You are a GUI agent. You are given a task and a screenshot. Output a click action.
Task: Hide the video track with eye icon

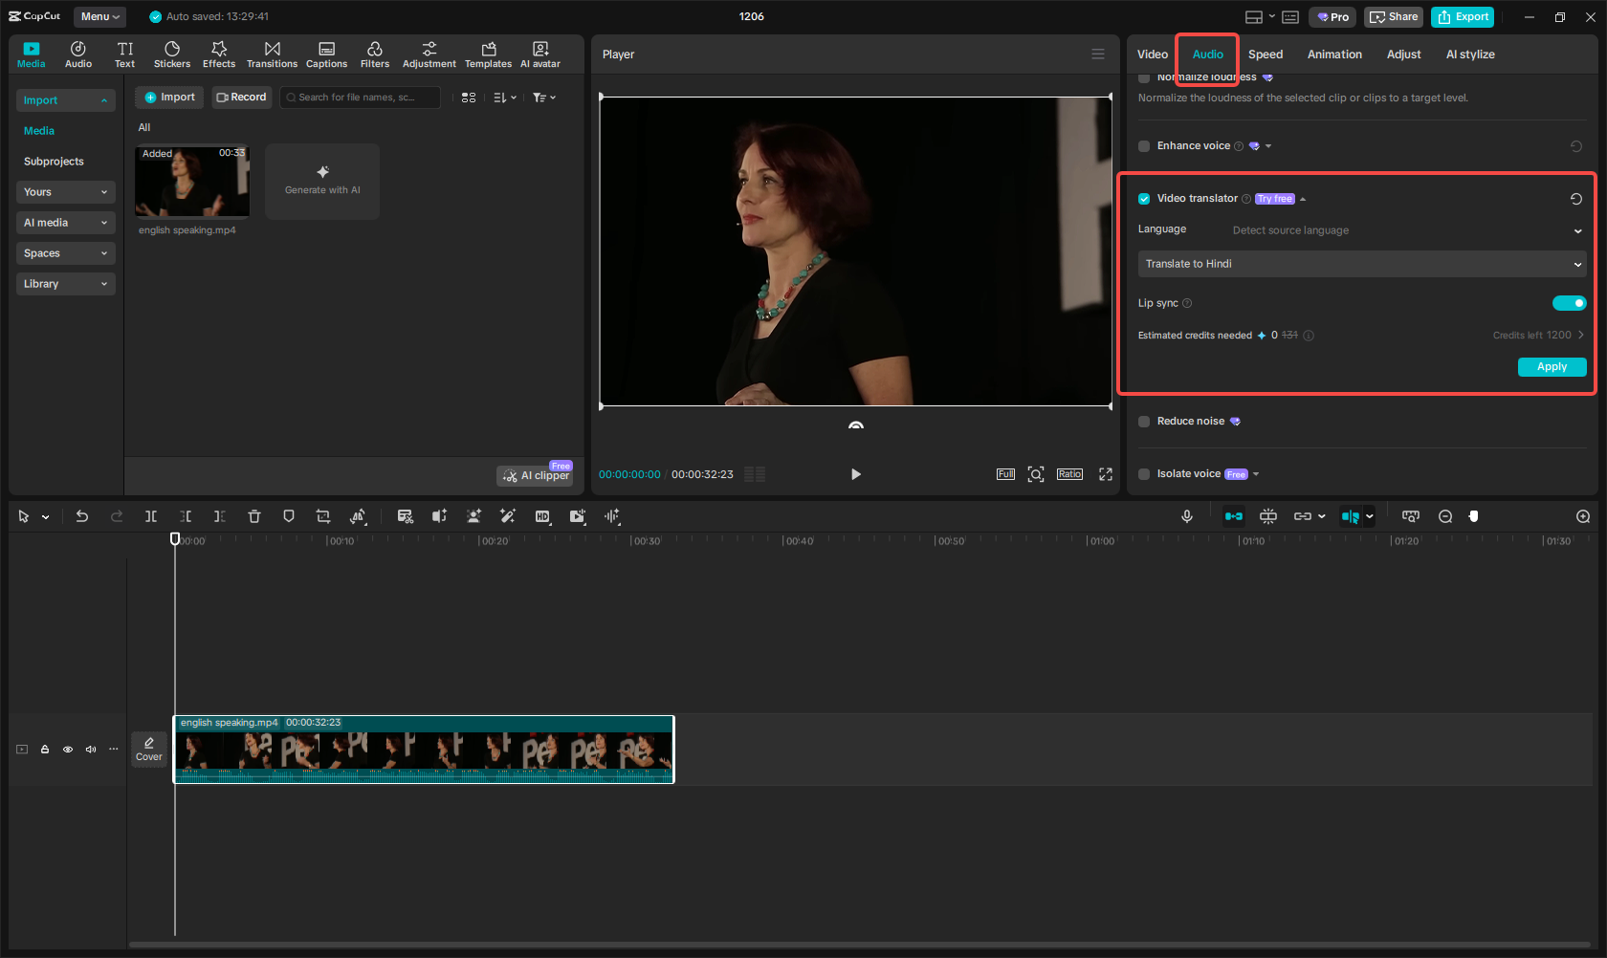coord(68,750)
